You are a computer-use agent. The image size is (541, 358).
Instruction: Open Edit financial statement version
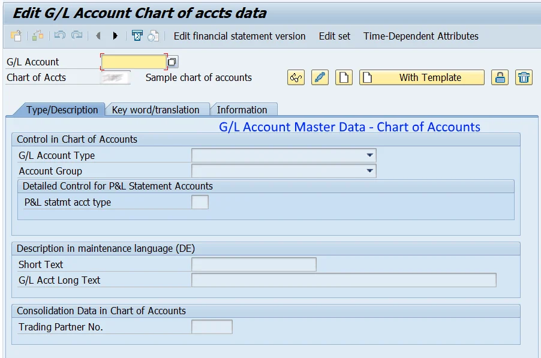239,36
